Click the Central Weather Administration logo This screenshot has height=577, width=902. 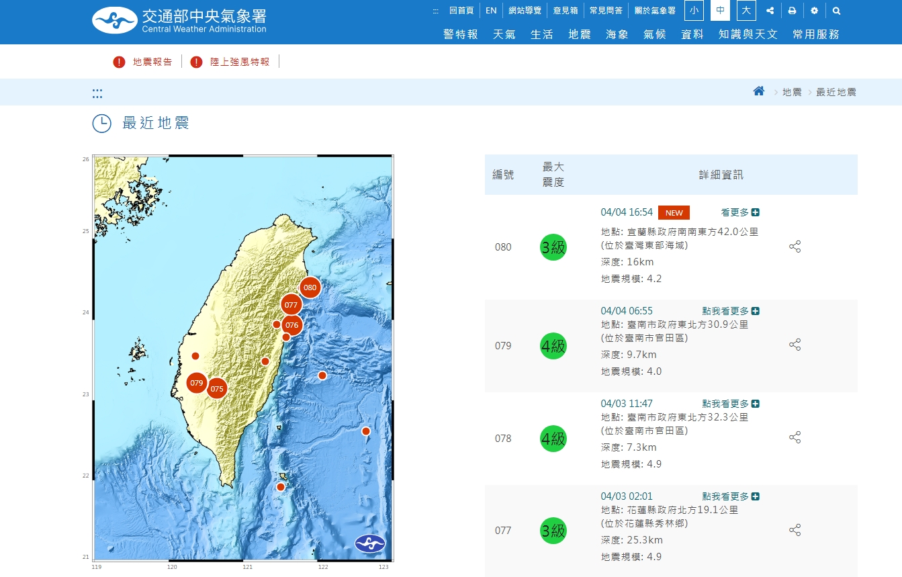(x=179, y=20)
